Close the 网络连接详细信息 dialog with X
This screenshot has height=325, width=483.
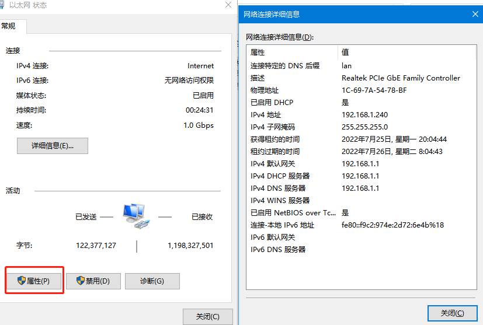point(473,14)
